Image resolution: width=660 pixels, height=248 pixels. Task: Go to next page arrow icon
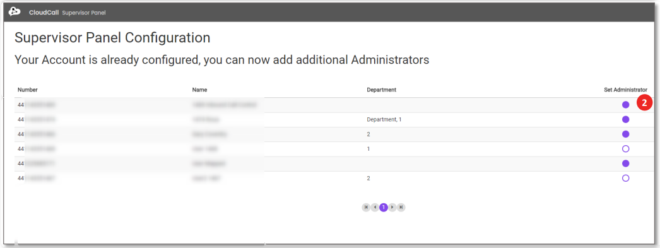(392, 207)
